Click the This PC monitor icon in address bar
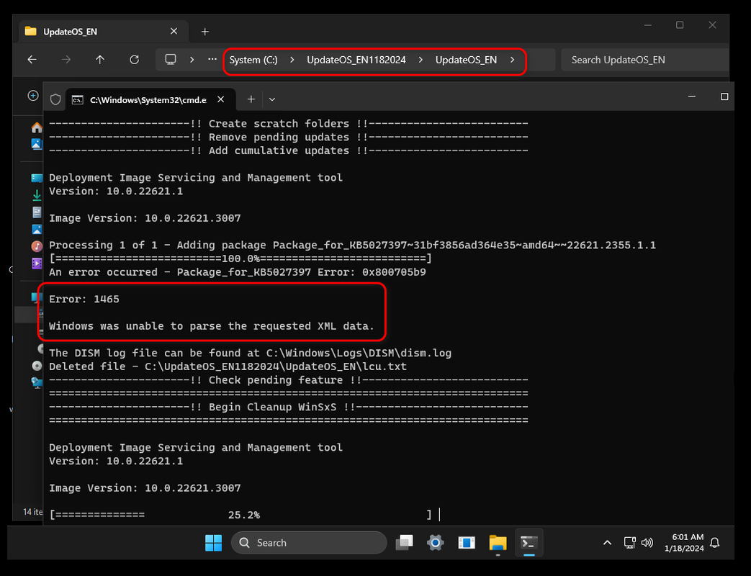 [x=171, y=59]
